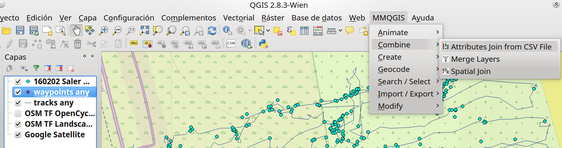
Task: Click Collapse All icon in Capas panel
Action: tap(59, 68)
